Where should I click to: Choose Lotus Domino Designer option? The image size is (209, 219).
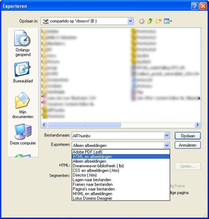click(121, 198)
